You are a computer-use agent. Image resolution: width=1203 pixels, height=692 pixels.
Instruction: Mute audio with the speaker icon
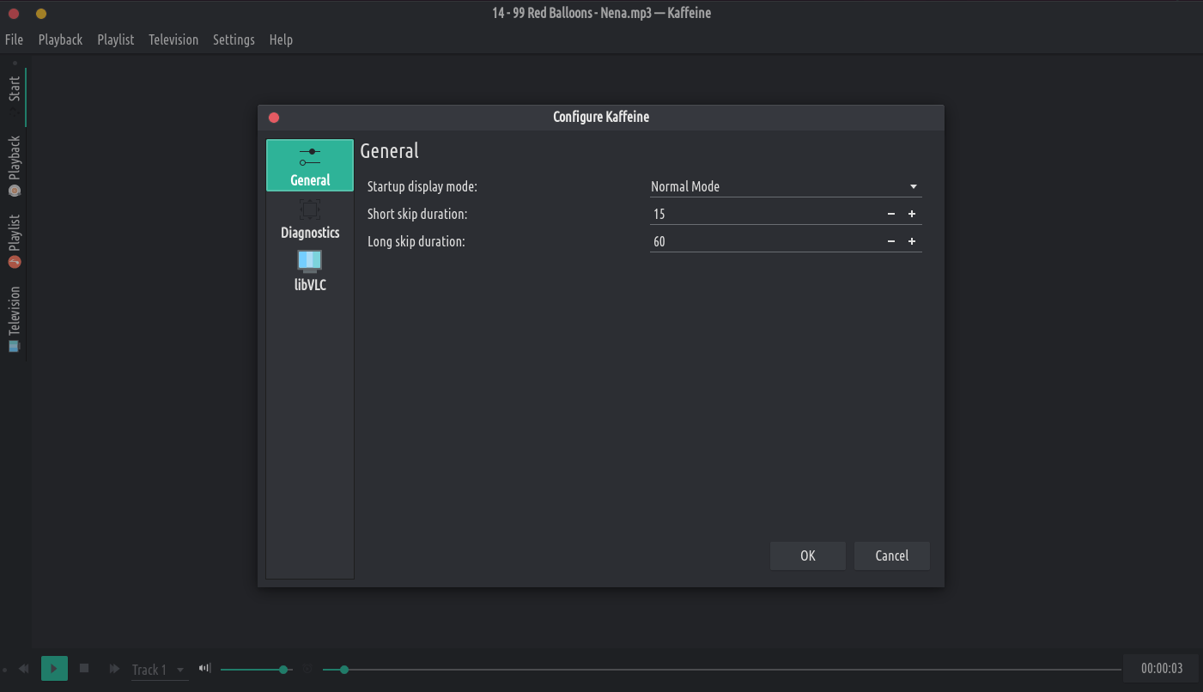pyautogui.click(x=204, y=668)
